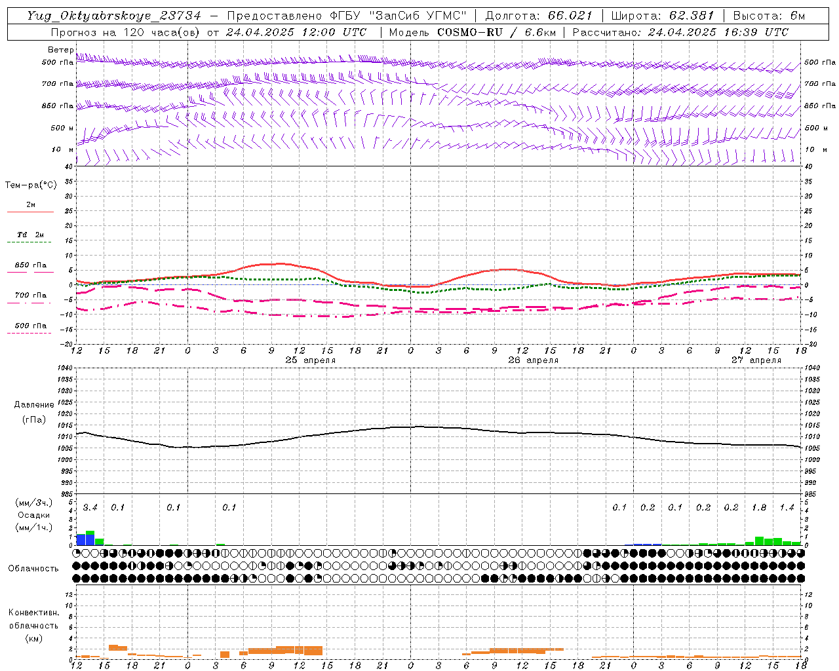Click the 500 гПа legend entry under Тем-ра
Screen dimensions: 839x671
pyautogui.click(x=31, y=326)
